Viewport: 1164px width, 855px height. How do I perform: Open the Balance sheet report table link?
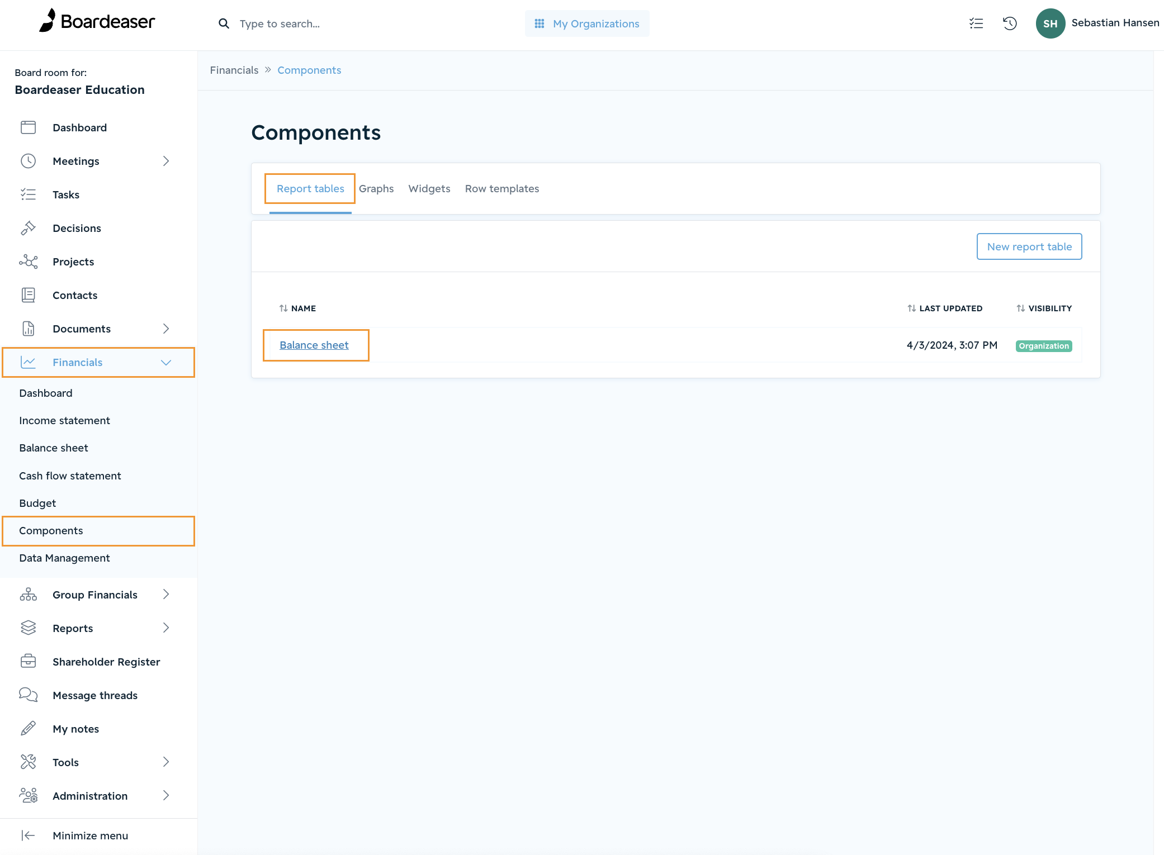314,345
